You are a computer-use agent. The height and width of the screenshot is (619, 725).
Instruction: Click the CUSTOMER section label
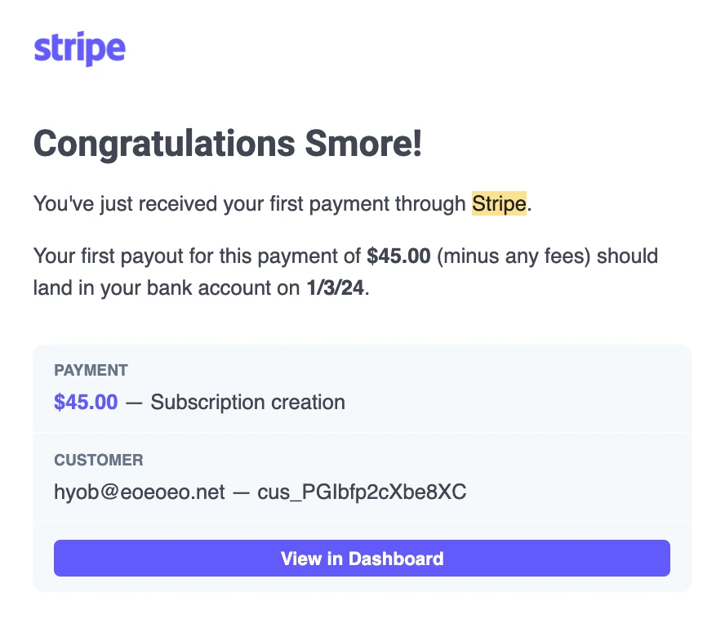coord(99,460)
